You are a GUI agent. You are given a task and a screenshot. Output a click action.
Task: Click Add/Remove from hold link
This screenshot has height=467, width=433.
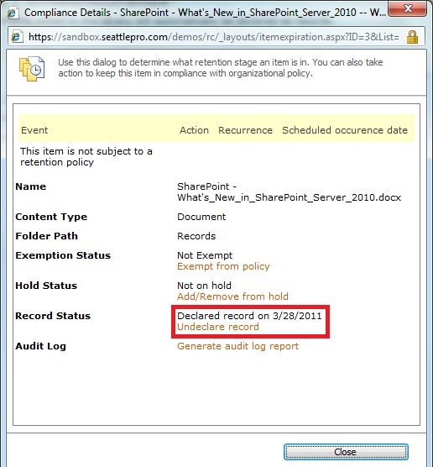click(x=232, y=296)
